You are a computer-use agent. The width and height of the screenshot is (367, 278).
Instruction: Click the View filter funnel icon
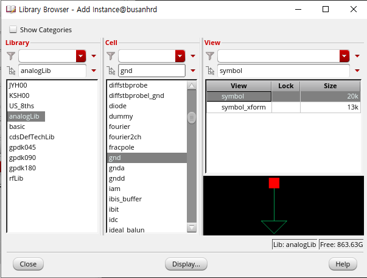pos(210,56)
